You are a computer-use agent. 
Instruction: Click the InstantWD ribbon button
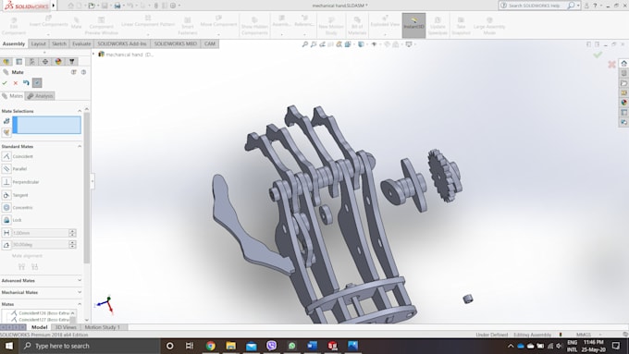tap(413, 25)
